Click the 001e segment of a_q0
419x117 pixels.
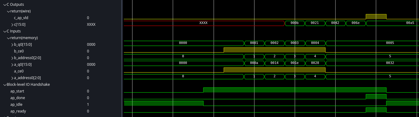(295, 63)
